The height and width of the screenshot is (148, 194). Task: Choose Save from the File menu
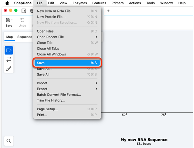pyautogui.click(x=67, y=63)
